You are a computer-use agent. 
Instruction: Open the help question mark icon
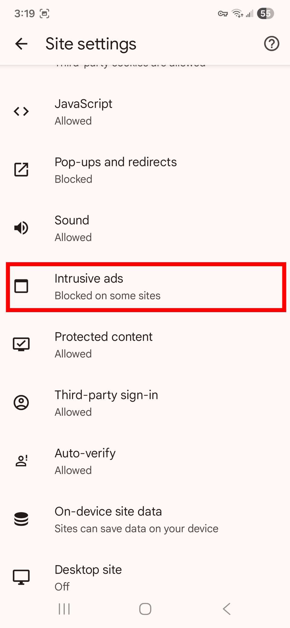tap(271, 44)
